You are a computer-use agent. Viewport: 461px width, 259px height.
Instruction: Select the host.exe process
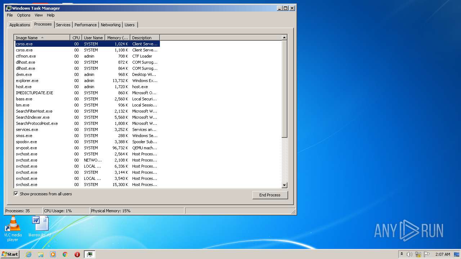(x=87, y=87)
